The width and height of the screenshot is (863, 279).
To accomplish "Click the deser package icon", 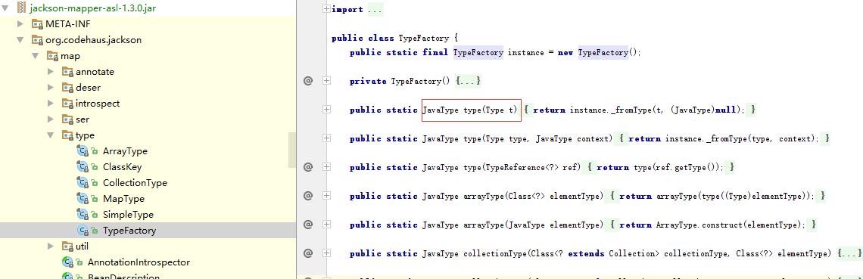I will coord(67,88).
